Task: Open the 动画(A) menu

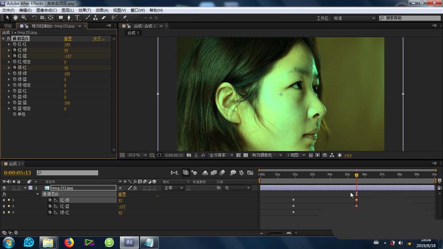Action: coord(102,10)
